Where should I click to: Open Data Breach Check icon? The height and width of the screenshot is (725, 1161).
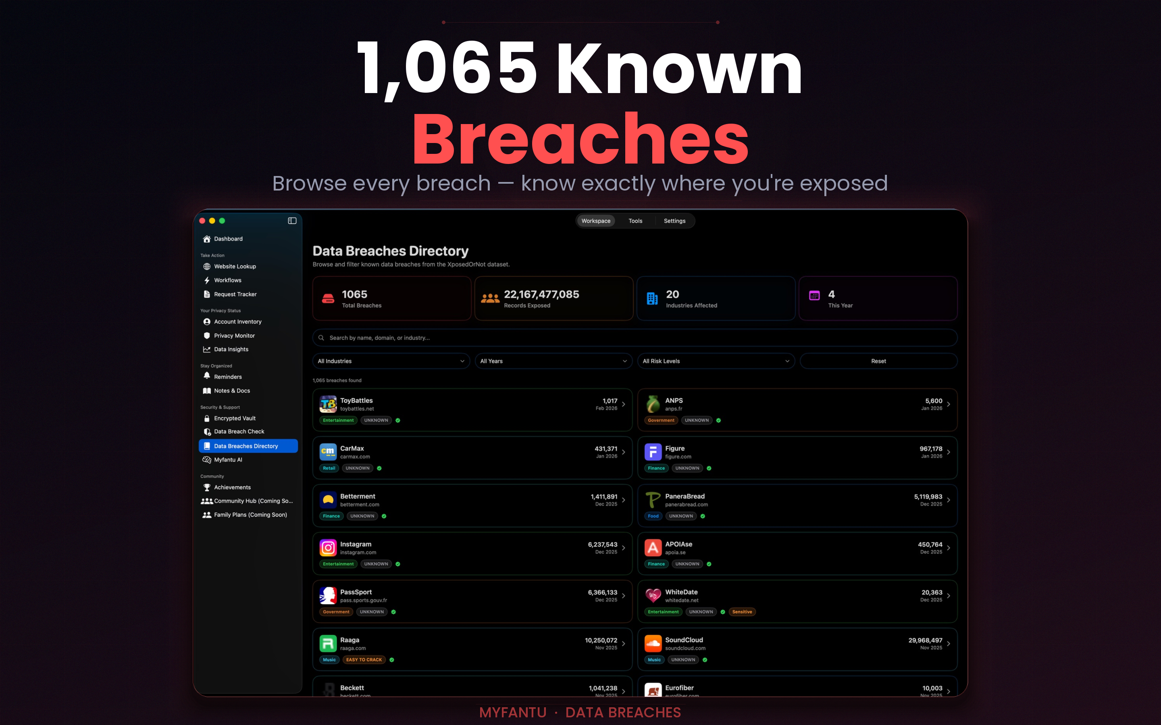coord(207,432)
